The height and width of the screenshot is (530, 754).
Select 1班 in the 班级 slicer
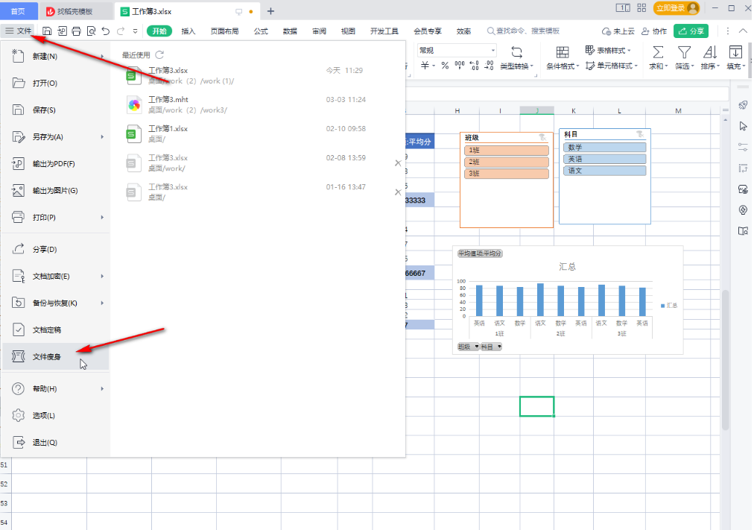click(506, 148)
